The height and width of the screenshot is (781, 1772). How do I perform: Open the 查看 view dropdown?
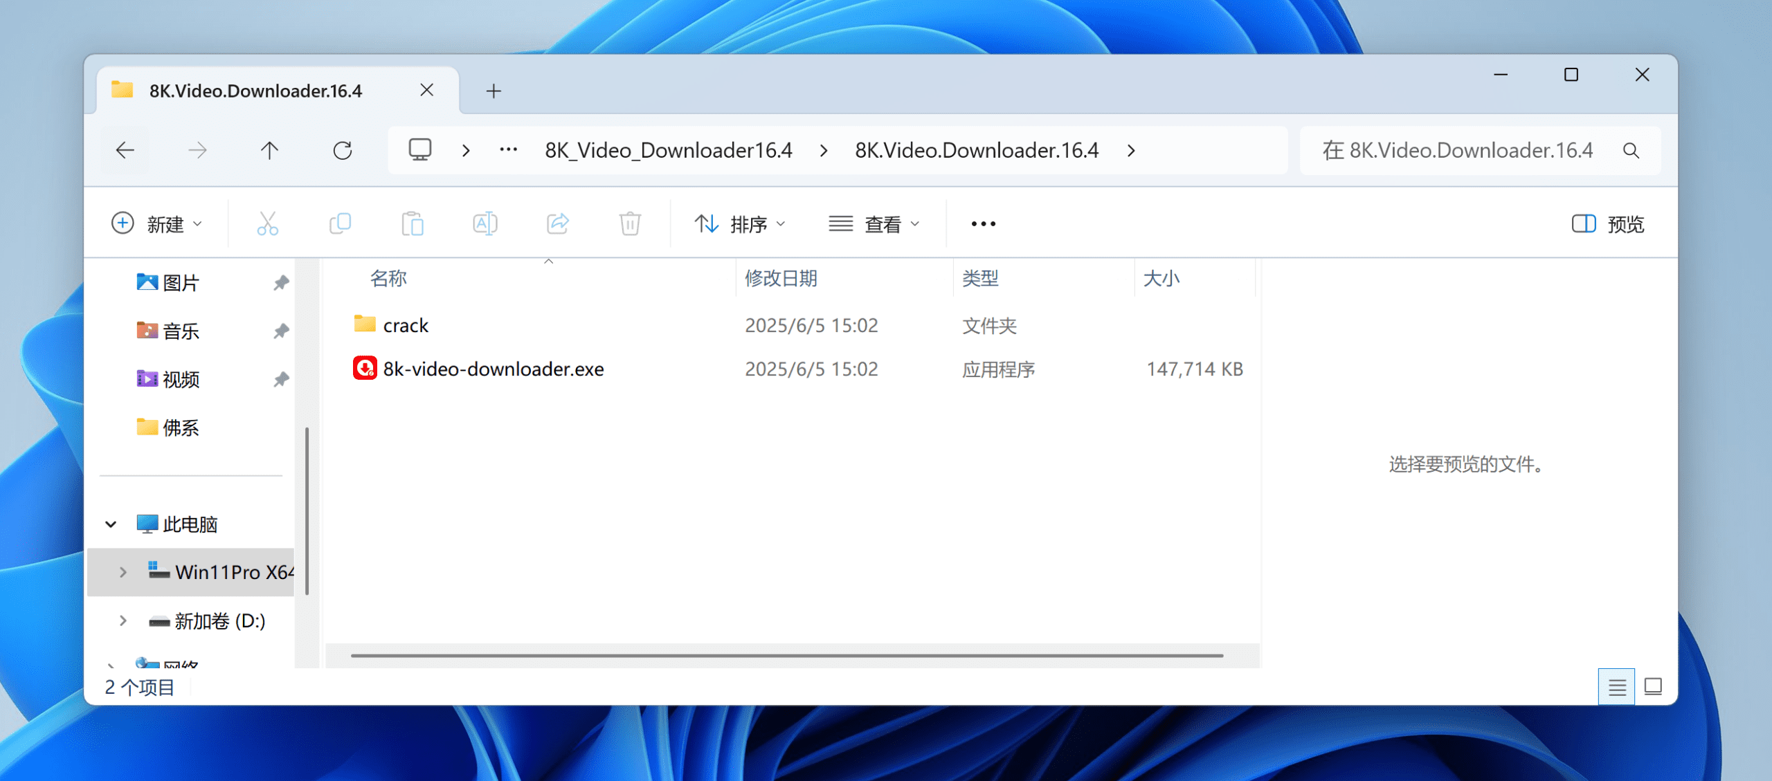click(x=874, y=223)
